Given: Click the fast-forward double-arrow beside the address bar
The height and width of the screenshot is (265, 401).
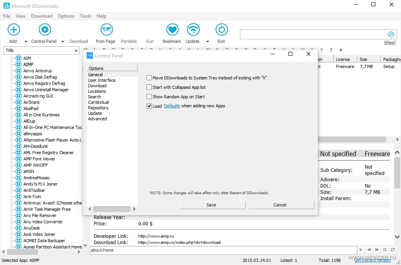Looking at the screenshot, I should (x=377, y=250).
